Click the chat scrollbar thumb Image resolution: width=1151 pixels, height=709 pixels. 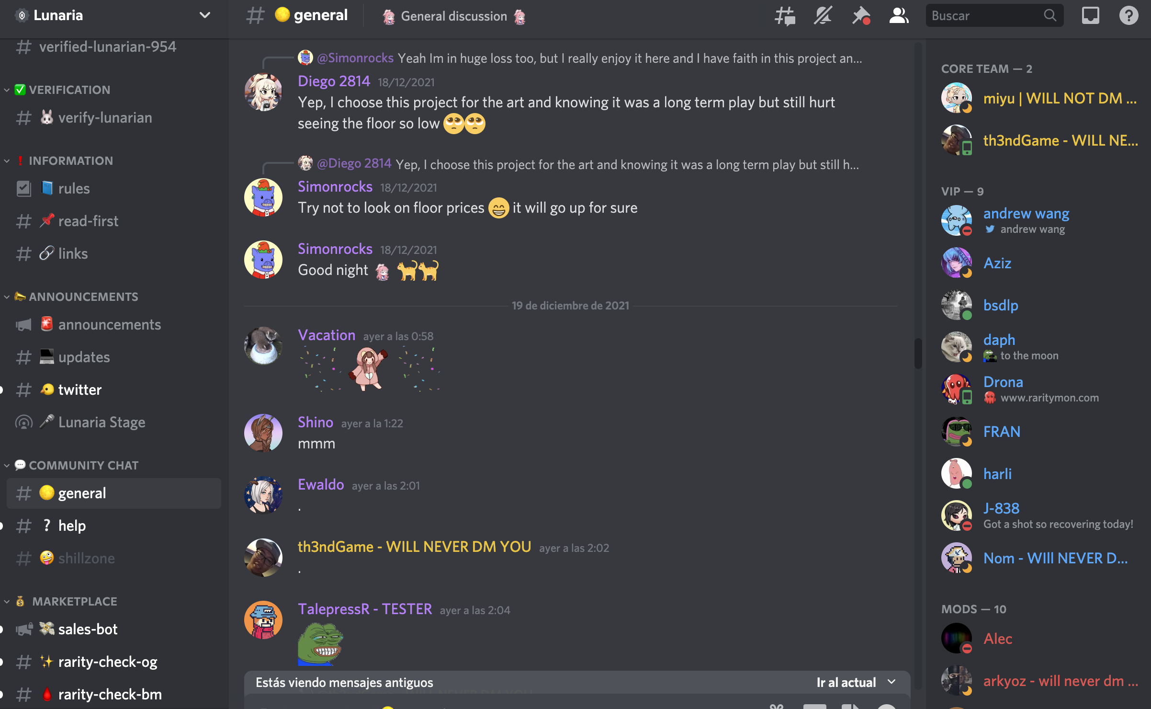click(x=918, y=354)
